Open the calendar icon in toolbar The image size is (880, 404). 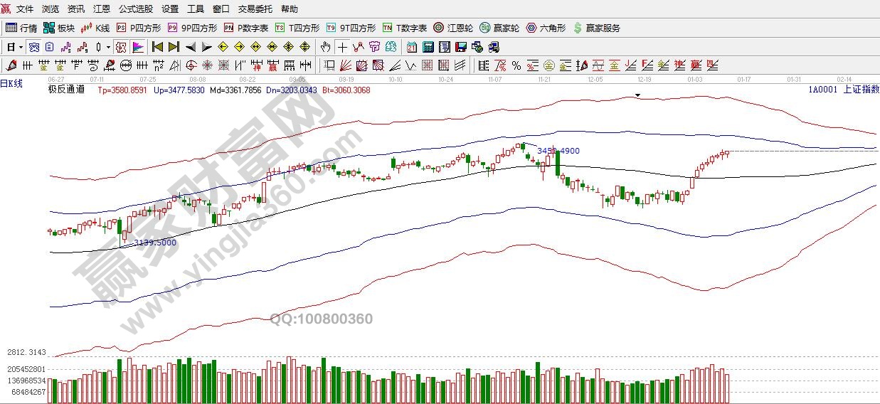(411, 48)
